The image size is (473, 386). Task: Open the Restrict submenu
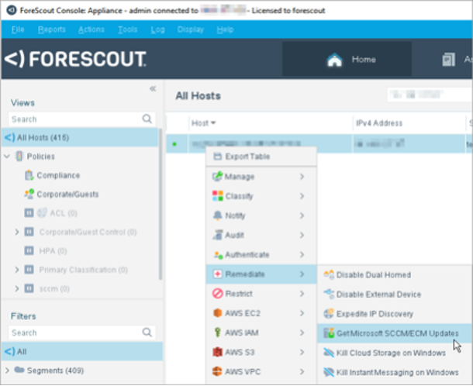tap(261, 294)
